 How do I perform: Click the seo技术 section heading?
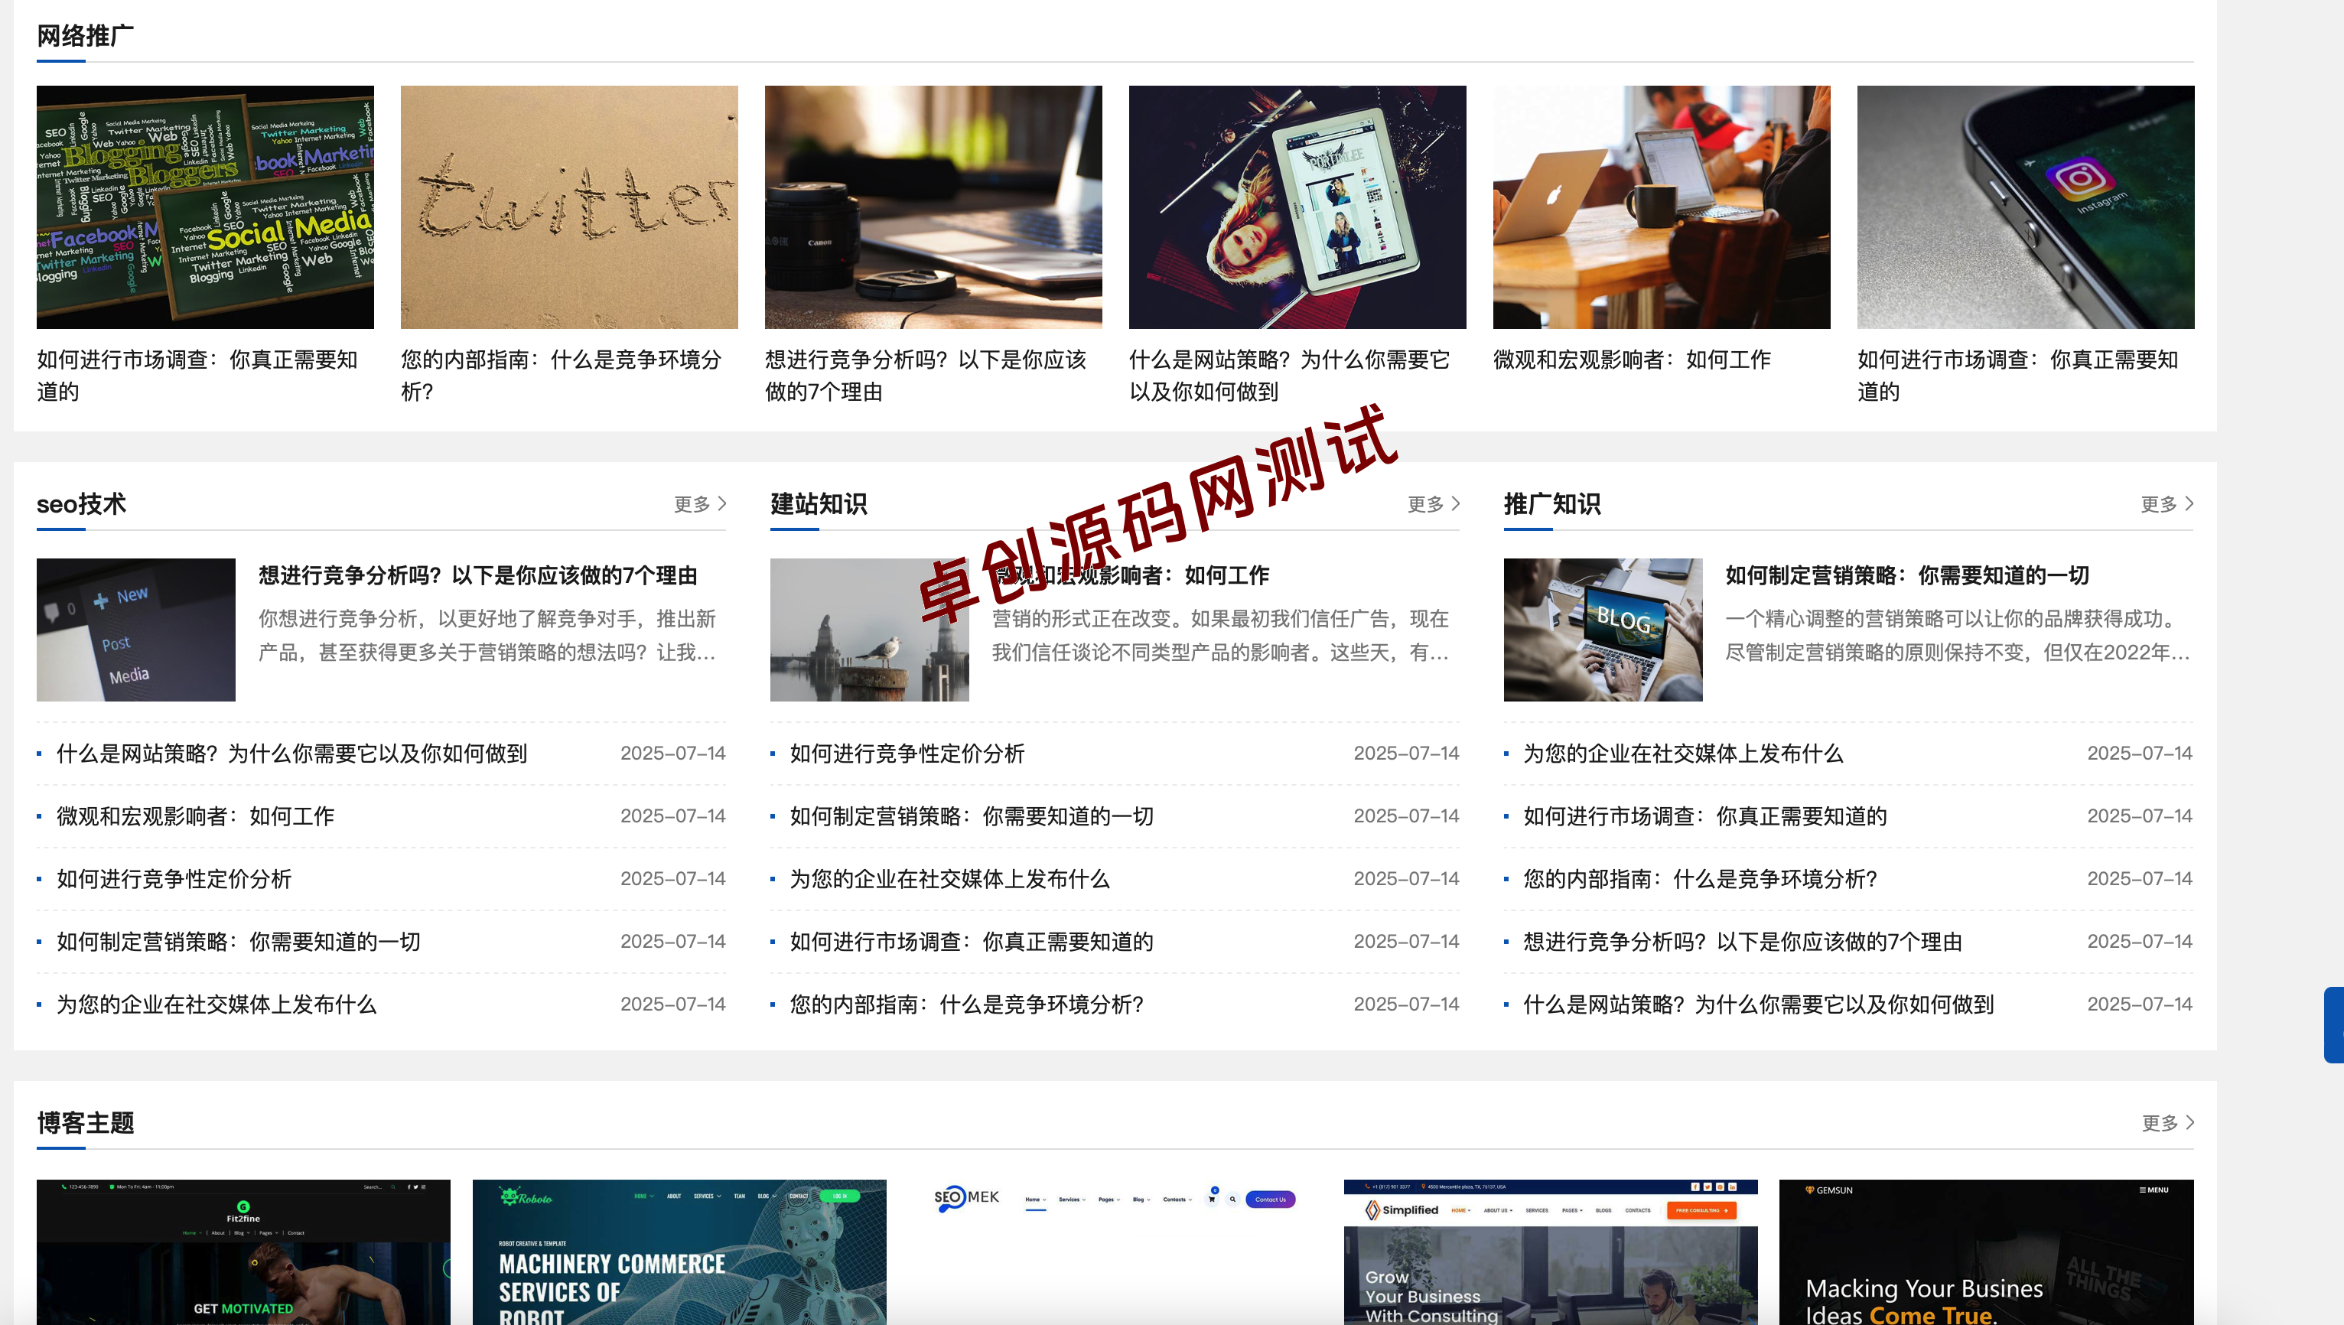point(81,504)
